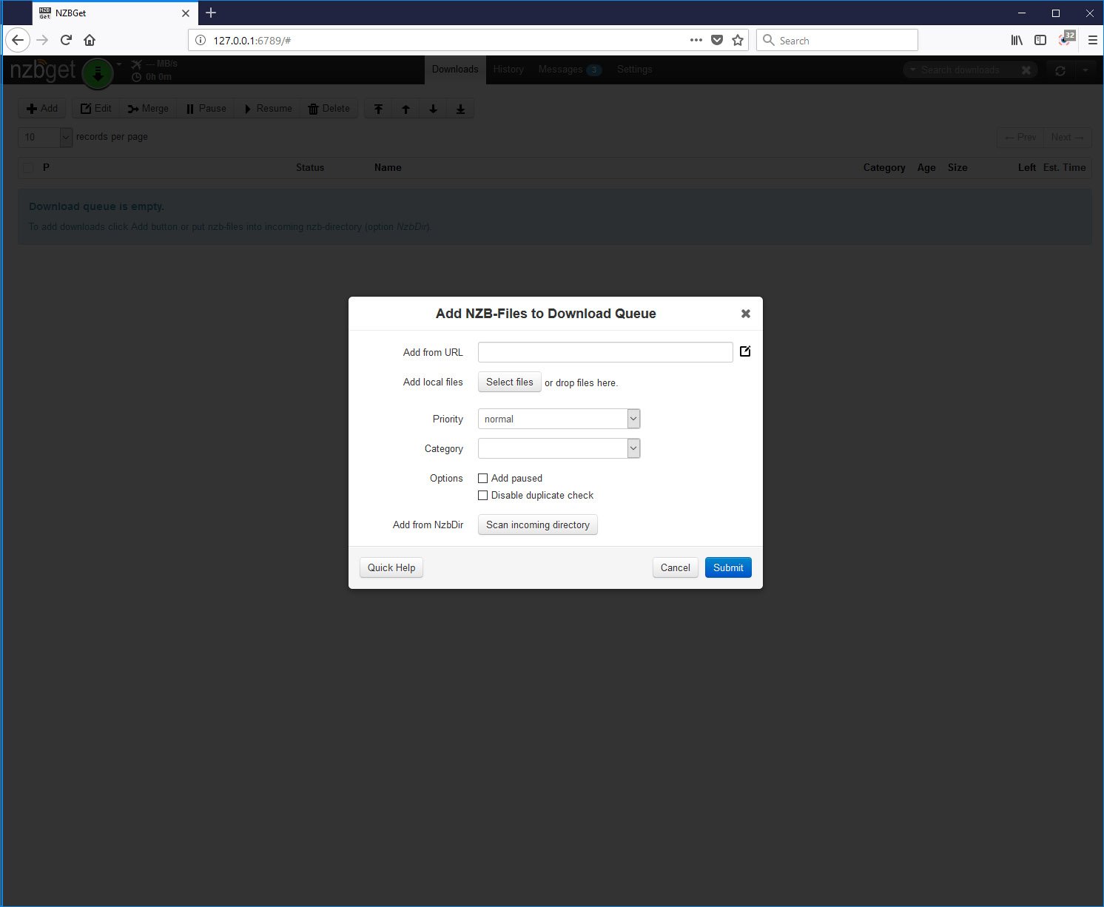The width and height of the screenshot is (1104, 907).
Task: Open the speed limit dropdown beside logo
Action: (x=119, y=64)
